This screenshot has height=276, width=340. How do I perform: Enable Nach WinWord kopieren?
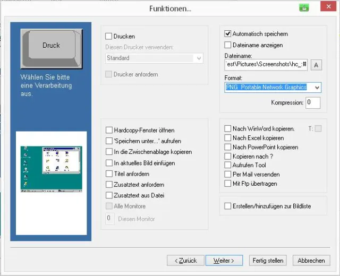click(x=228, y=128)
